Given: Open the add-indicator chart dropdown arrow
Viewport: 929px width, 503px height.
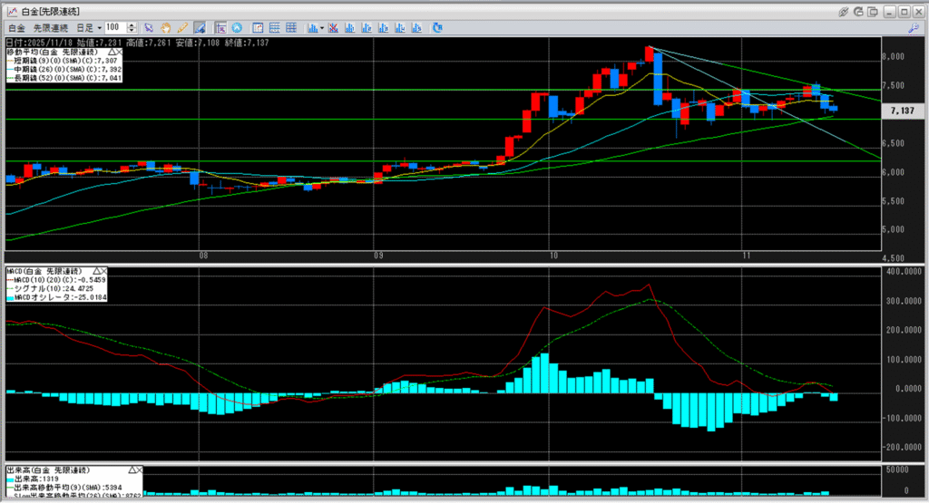Looking at the screenshot, I should [322, 28].
